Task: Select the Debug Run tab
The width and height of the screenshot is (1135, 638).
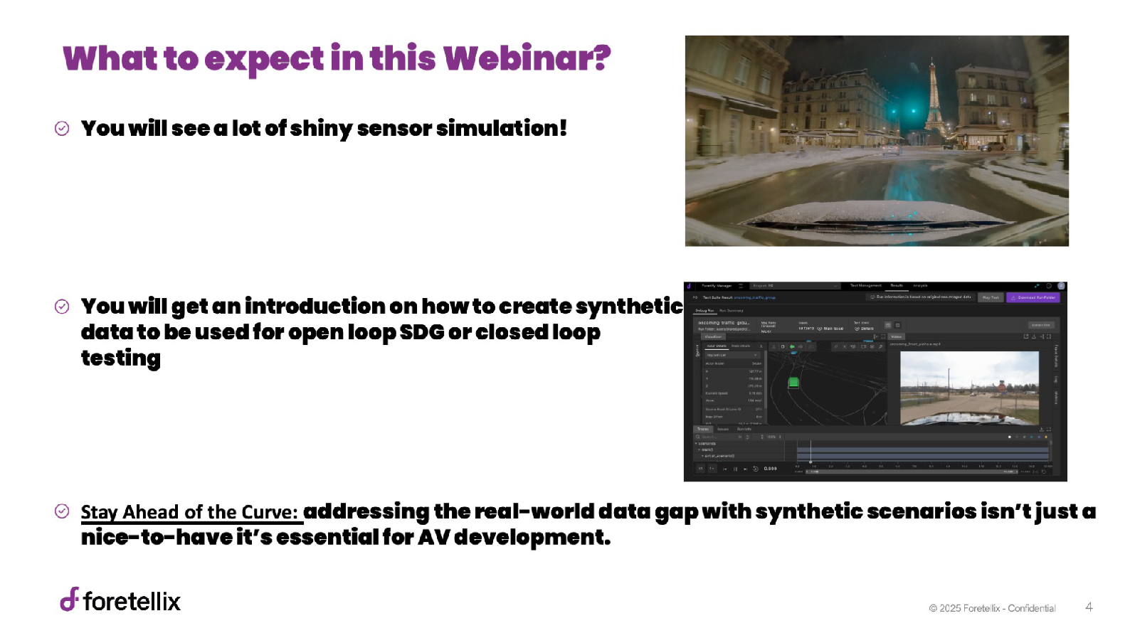Action: [x=704, y=311]
